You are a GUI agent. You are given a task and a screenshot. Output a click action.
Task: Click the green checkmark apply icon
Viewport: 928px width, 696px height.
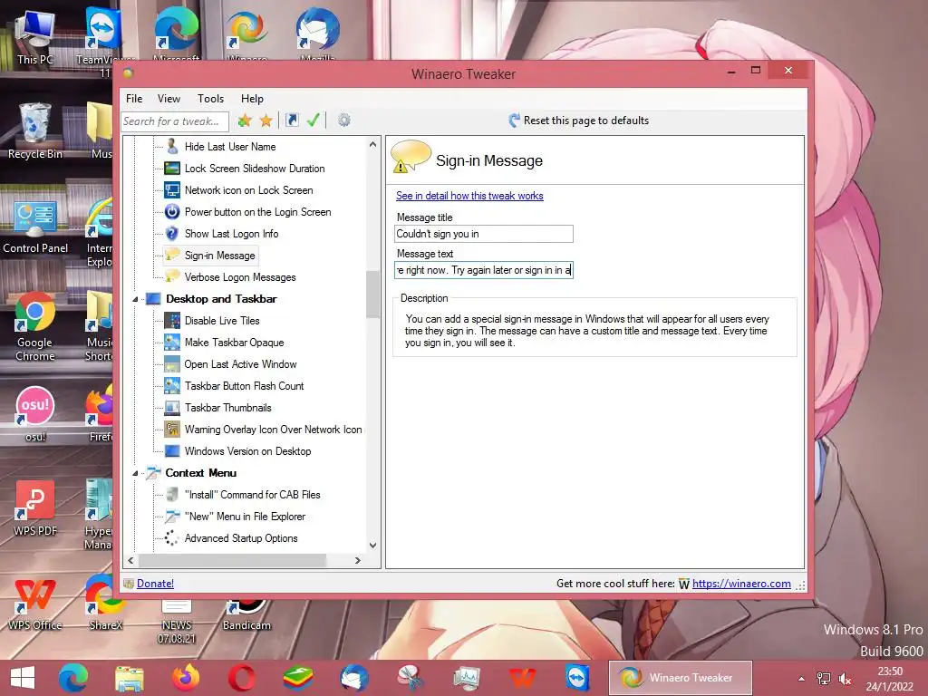[313, 121]
